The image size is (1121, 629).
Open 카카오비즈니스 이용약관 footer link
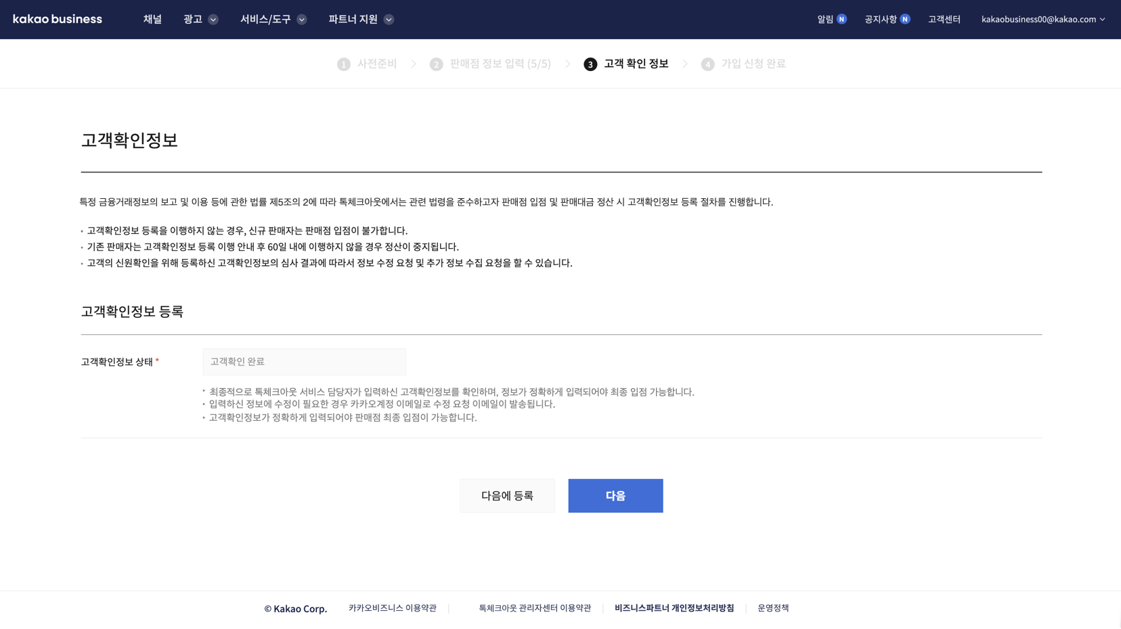pyautogui.click(x=392, y=608)
